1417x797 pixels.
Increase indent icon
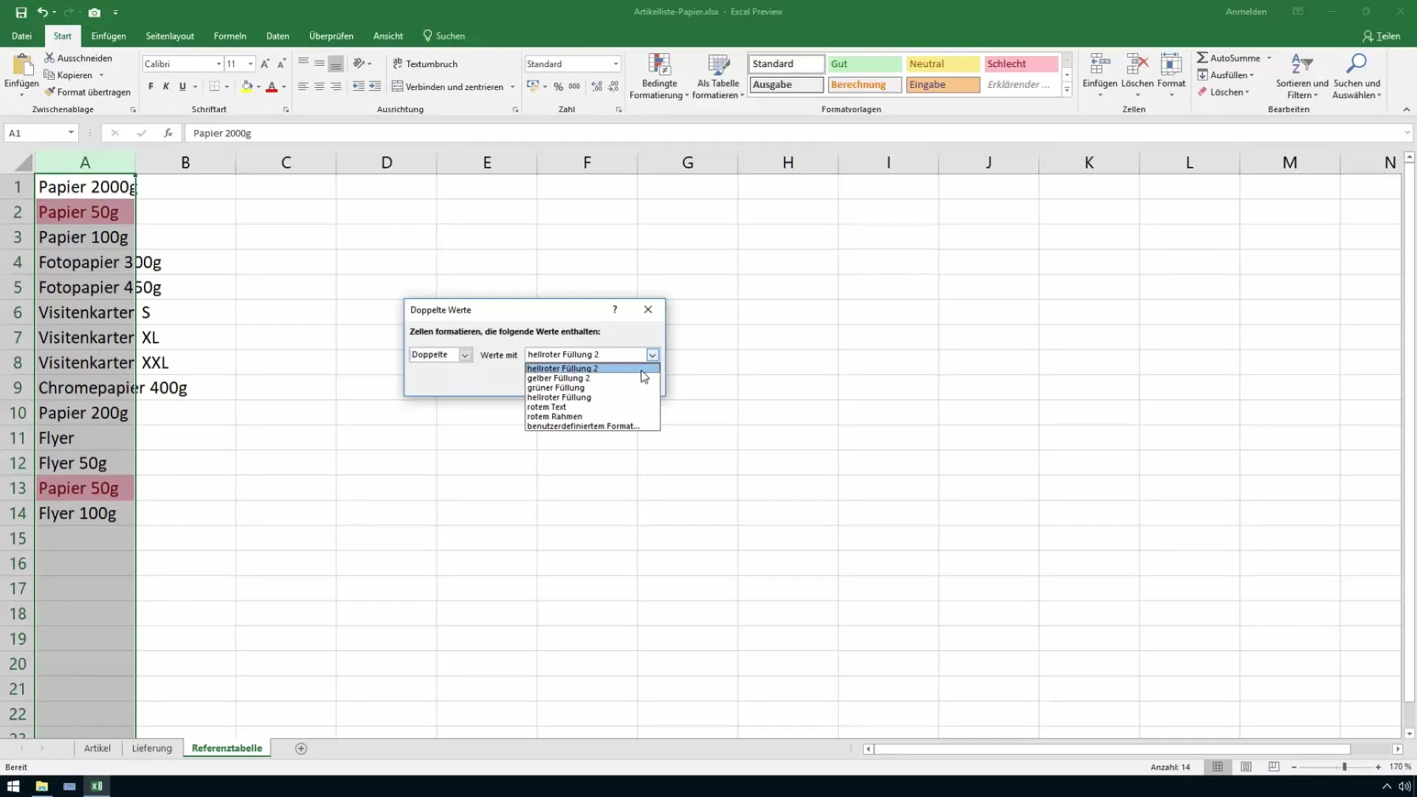click(375, 86)
